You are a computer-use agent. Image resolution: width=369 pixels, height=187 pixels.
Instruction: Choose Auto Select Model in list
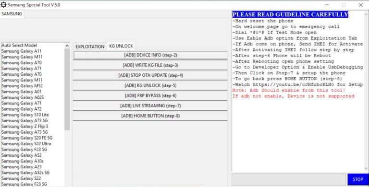[x=19, y=46]
